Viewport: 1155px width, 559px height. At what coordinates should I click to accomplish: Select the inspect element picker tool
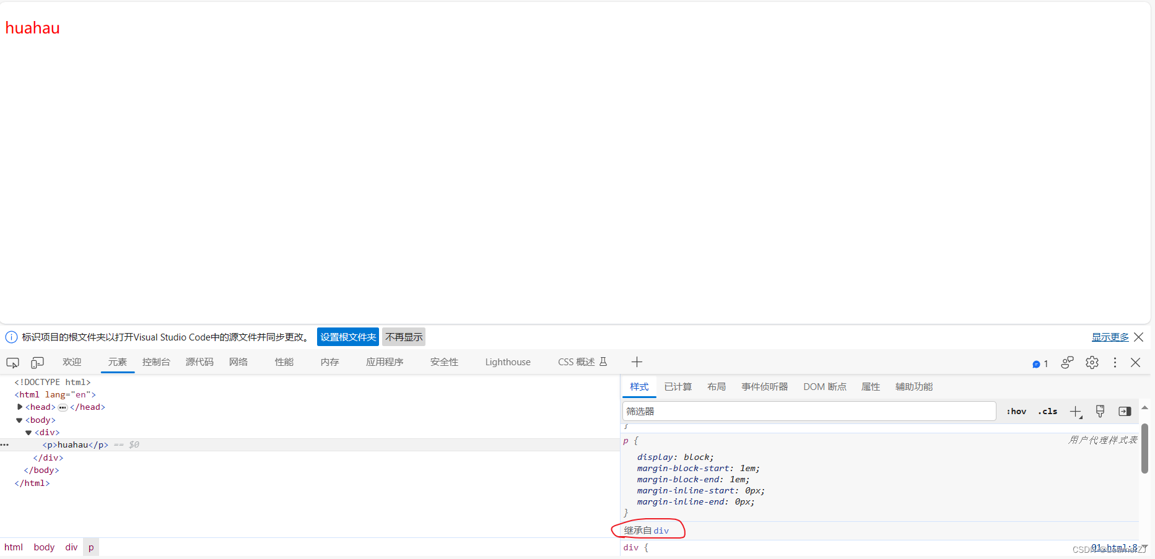[x=12, y=362]
